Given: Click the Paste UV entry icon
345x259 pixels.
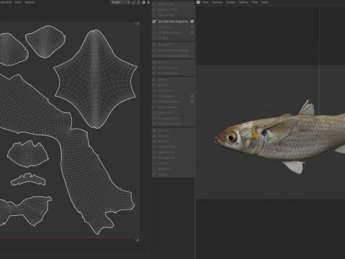Looking at the screenshot, I should [x=154, y=136].
